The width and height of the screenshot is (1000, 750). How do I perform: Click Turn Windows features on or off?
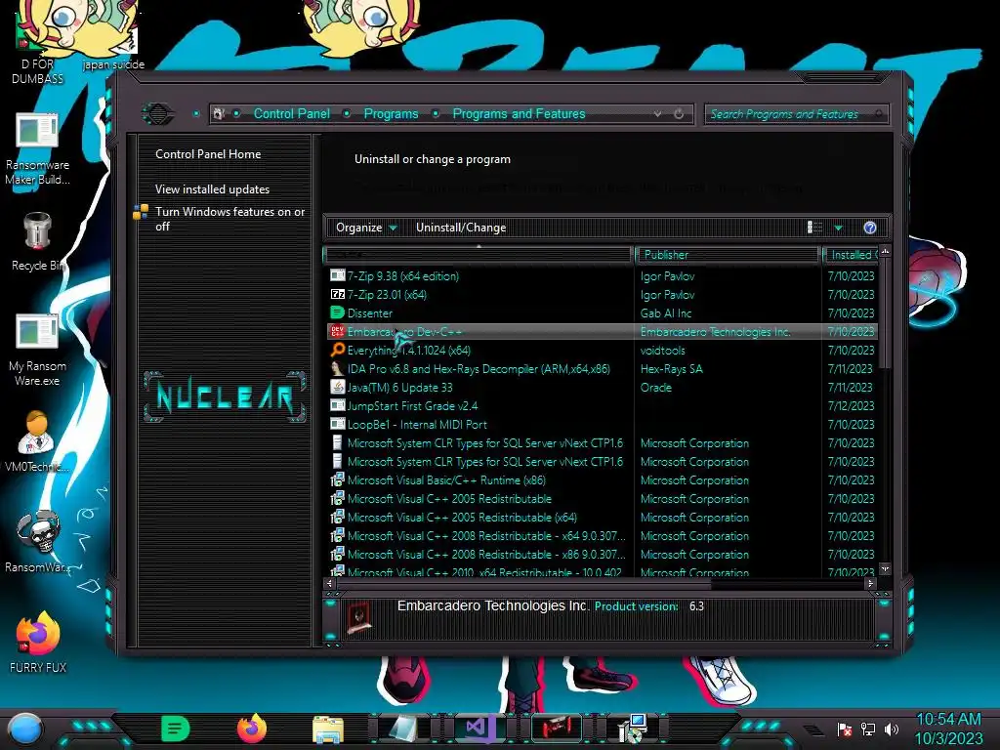pyautogui.click(x=229, y=219)
